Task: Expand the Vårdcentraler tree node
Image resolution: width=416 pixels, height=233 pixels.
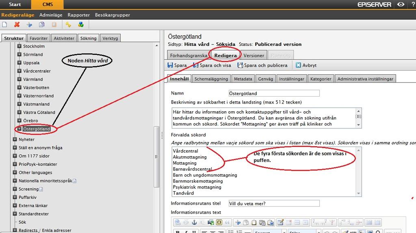Action: (19, 71)
